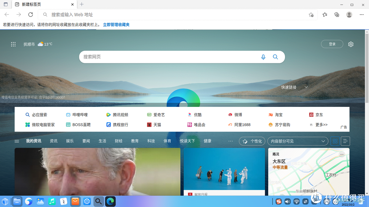Open the 苏宁易购 quick link
The image size is (369, 207).
[x=279, y=125]
